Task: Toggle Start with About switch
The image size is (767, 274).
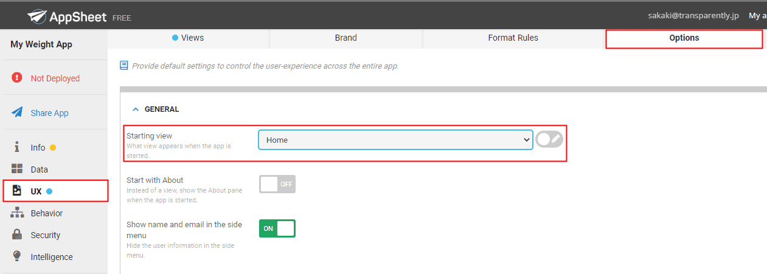Action: tap(277, 184)
